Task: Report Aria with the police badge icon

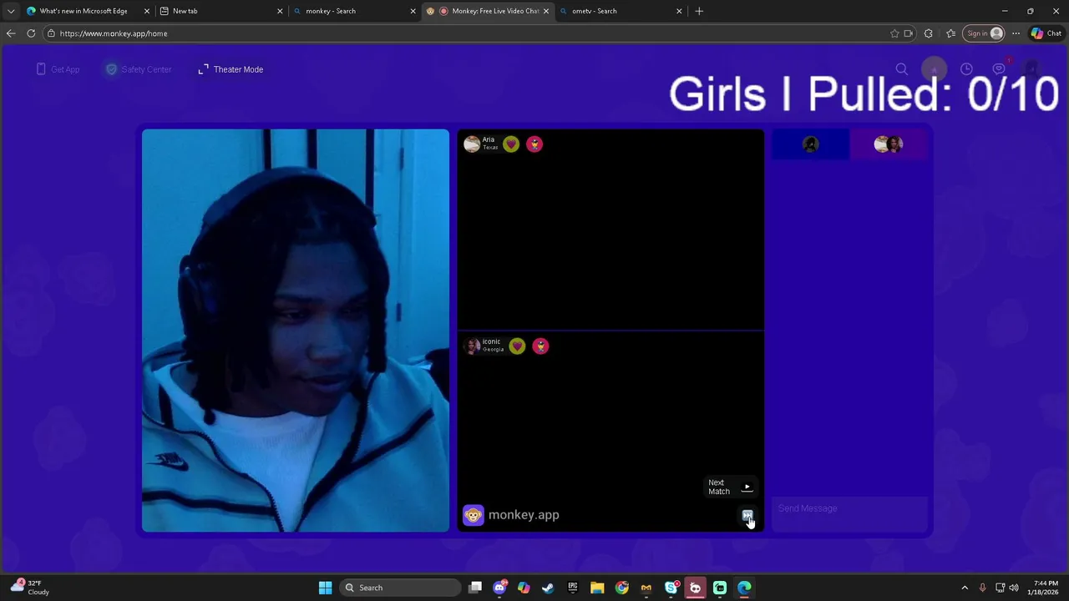Action: (x=534, y=144)
